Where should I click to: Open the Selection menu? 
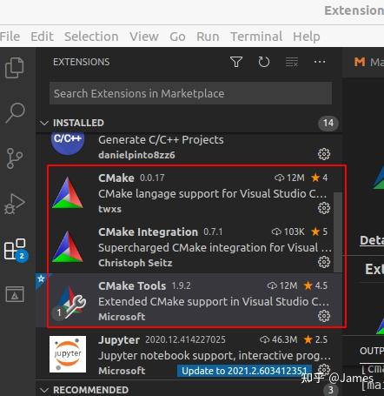91,37
